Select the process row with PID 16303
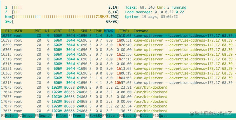This screenshot has width=236, height=120. 118,50
